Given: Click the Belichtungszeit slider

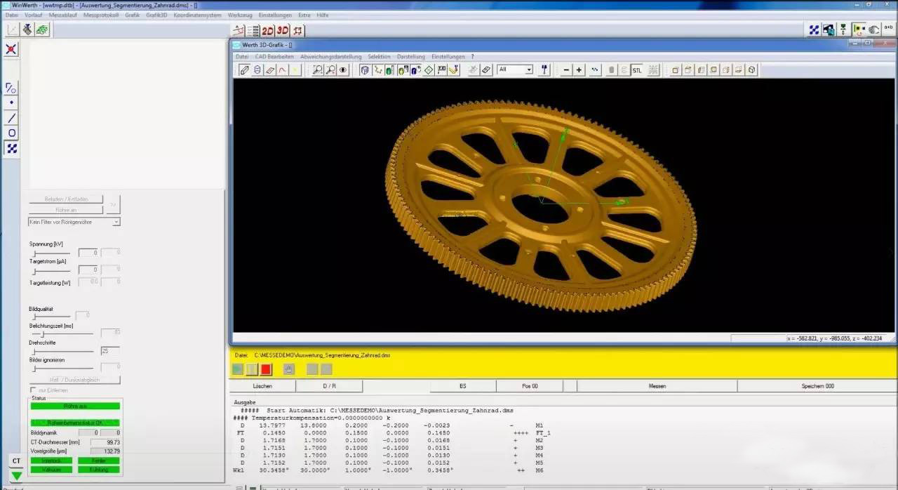Looking at the screenshot, I should tap(61, 333).
